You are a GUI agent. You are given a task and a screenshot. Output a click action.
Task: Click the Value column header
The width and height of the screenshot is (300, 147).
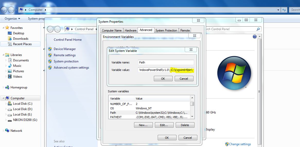(162, 99)
